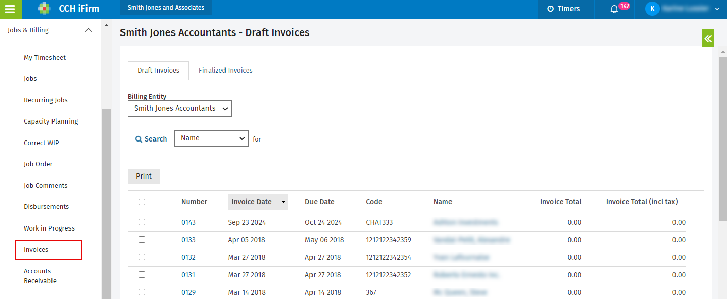Click the Print button
Screen dimensions: 727x299
tap(144, 176)
